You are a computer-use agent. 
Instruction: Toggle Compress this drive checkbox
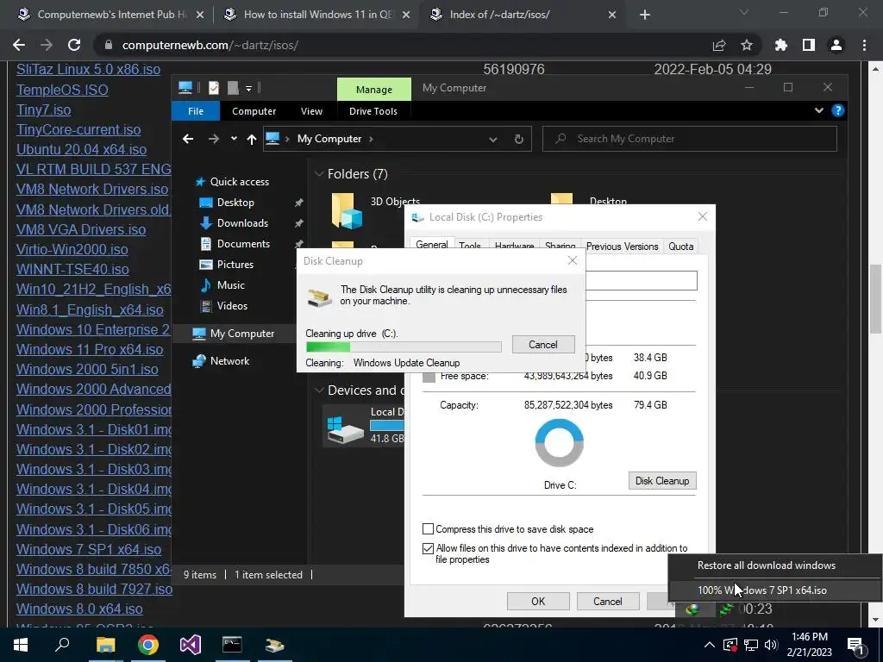pyautogui.click(x=428, y=529)
